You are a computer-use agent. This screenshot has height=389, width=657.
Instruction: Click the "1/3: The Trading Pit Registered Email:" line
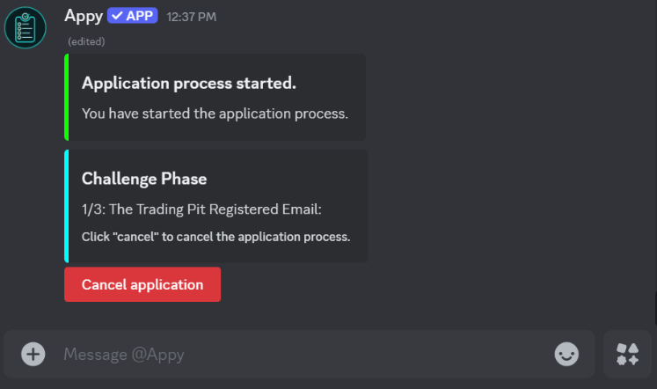[x=201, y=209]
